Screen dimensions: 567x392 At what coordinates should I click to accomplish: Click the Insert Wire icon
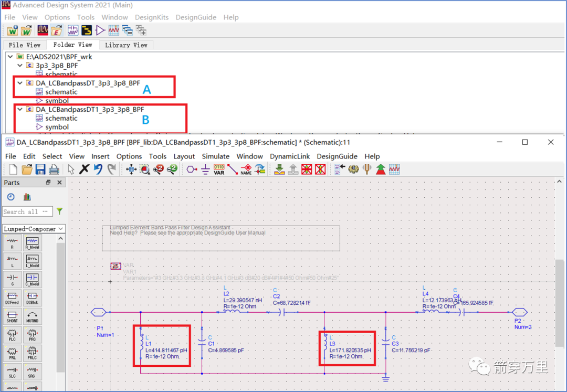(233, 169)
